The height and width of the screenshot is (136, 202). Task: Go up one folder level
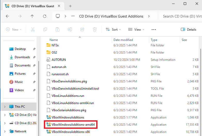coord(32,16)
